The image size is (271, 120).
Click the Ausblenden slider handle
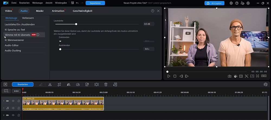pyautogui.click(x=60, y=49)
